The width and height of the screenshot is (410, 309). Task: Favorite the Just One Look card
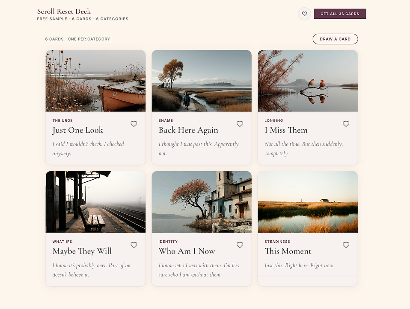(134, 124)
